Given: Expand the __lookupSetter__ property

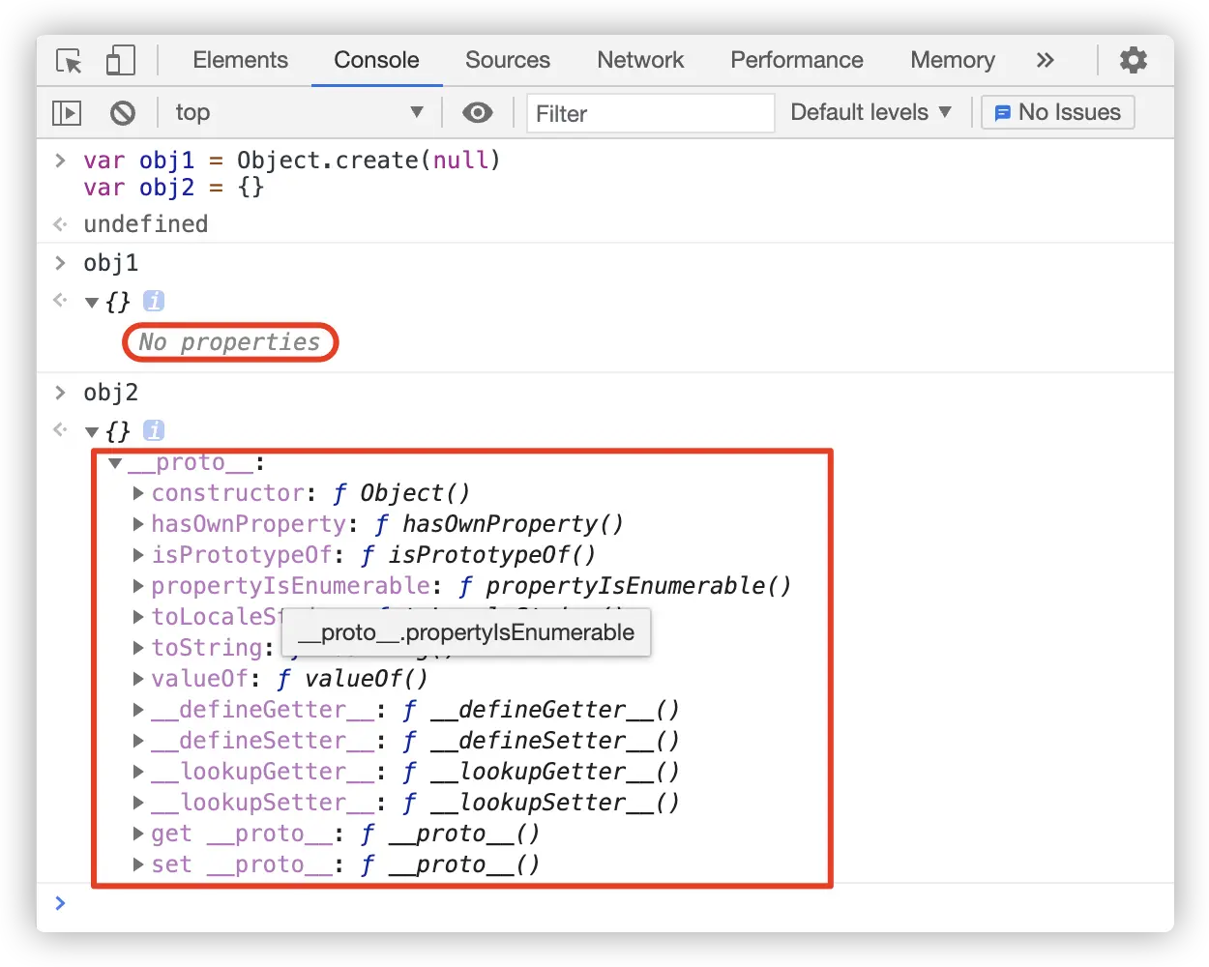Looking at the screenshot, I should tap(138, 803).
